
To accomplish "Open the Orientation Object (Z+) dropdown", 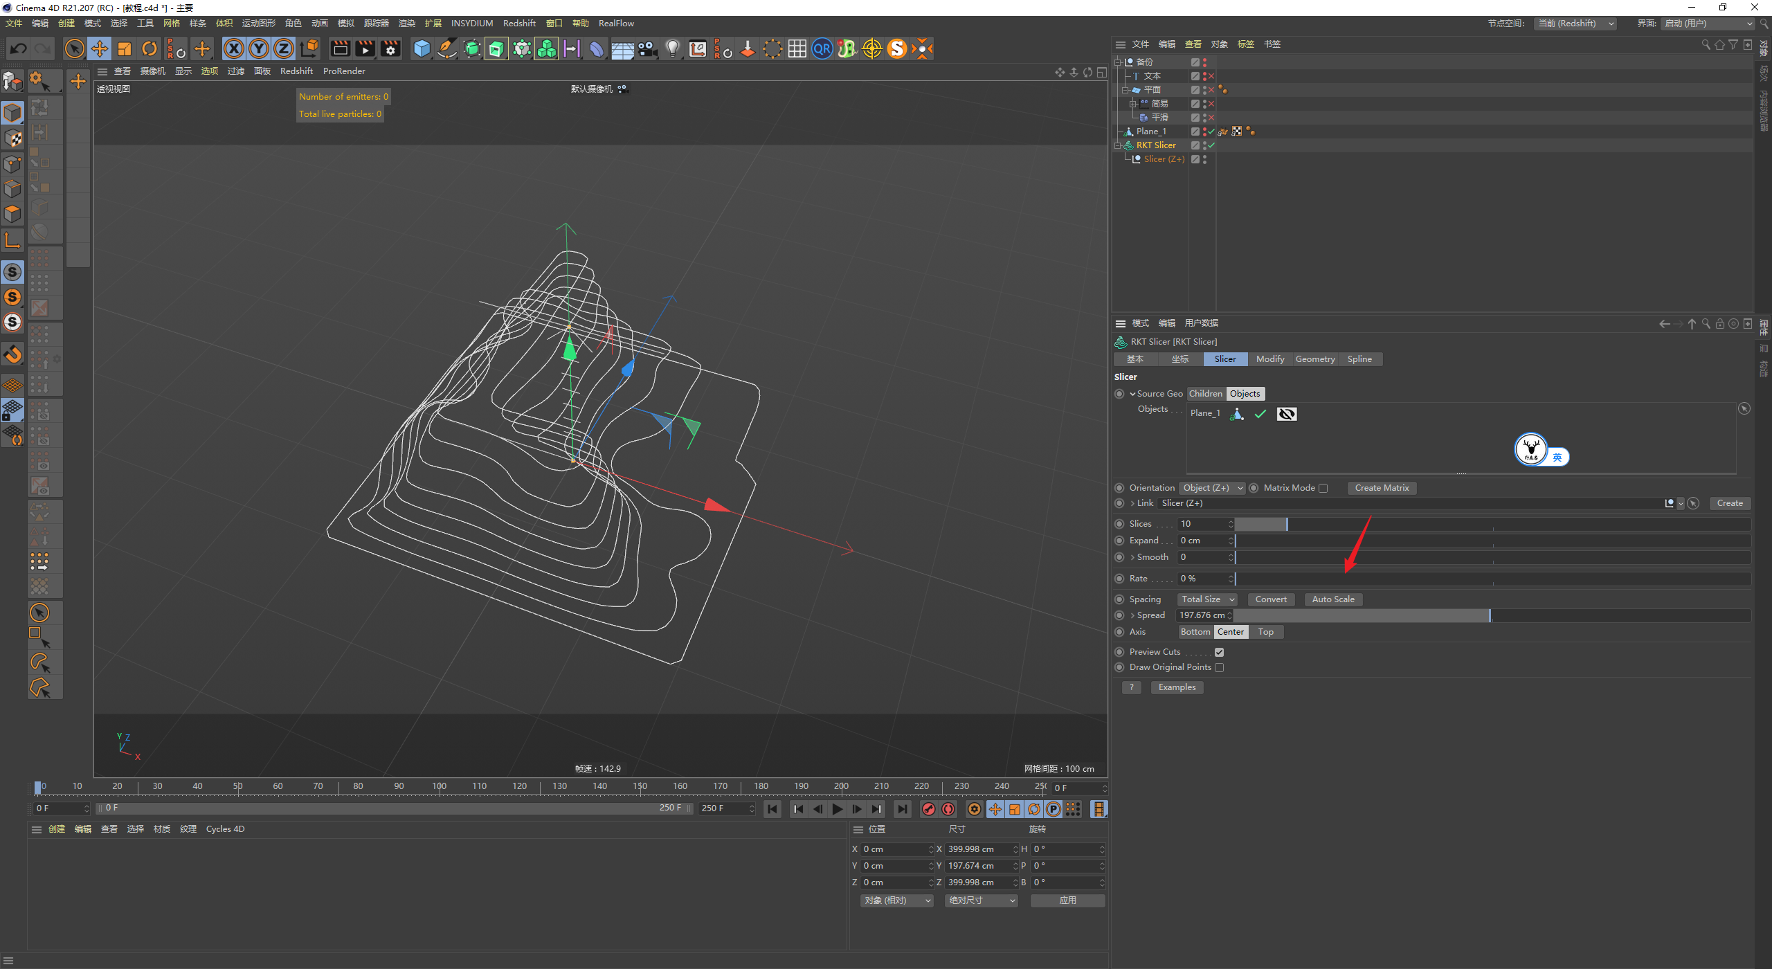I will click(1211, 488).
